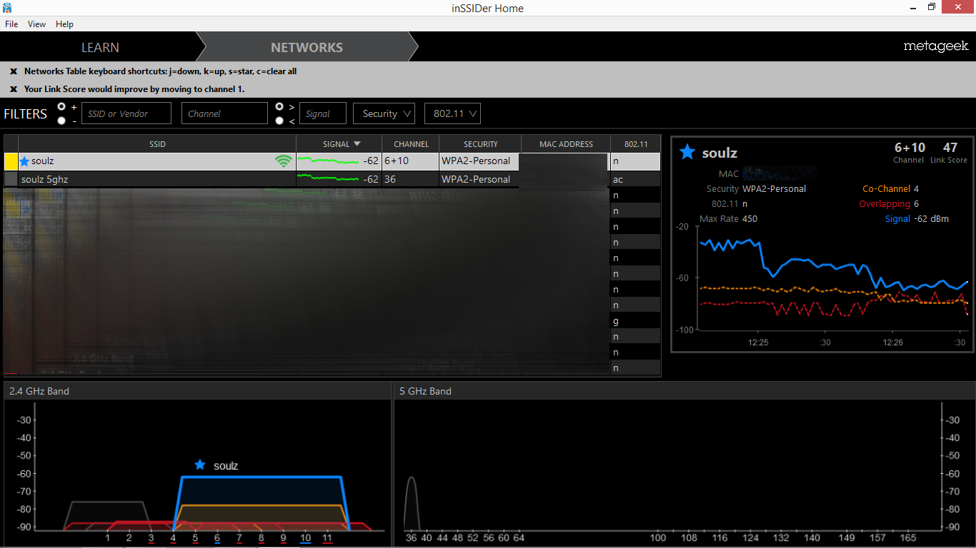This screenshot has width=976, height=548.
Task: Click the CHANNEL column header
Action: pos(411,143)
